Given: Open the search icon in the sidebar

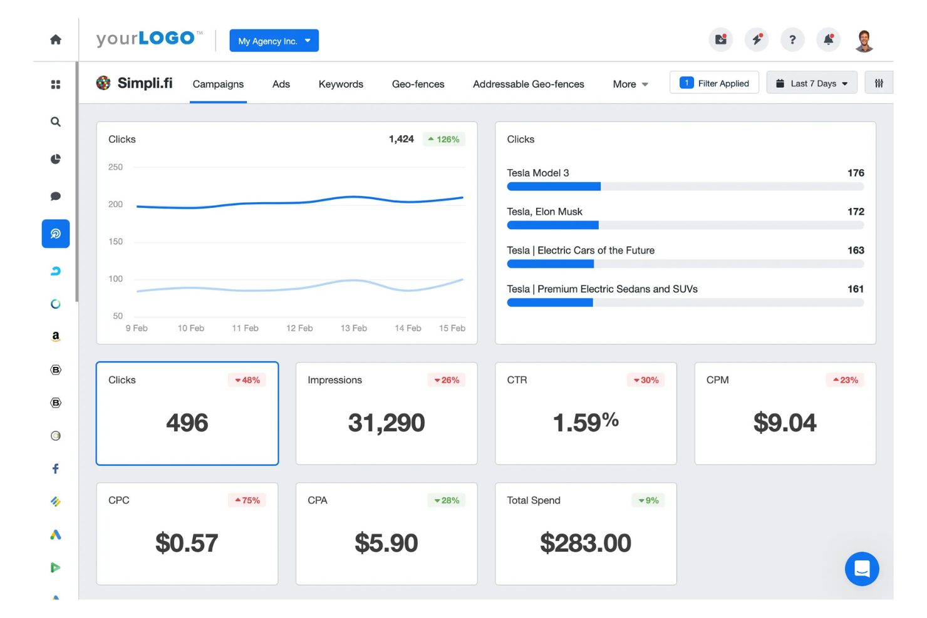Looking at the screenshot, I should (55, 121).
